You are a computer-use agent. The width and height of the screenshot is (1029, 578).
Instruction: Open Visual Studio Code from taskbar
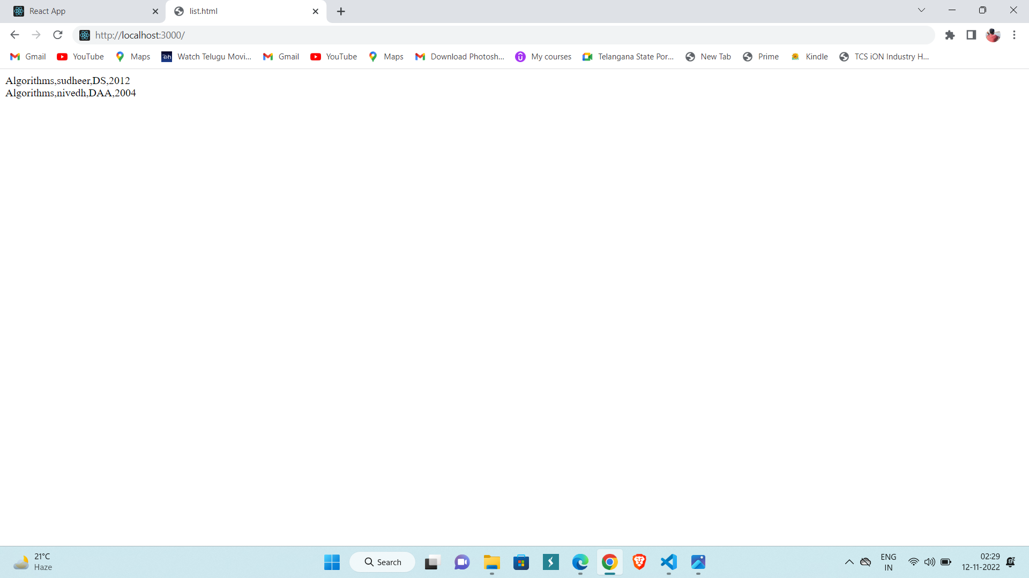(668, 562)
